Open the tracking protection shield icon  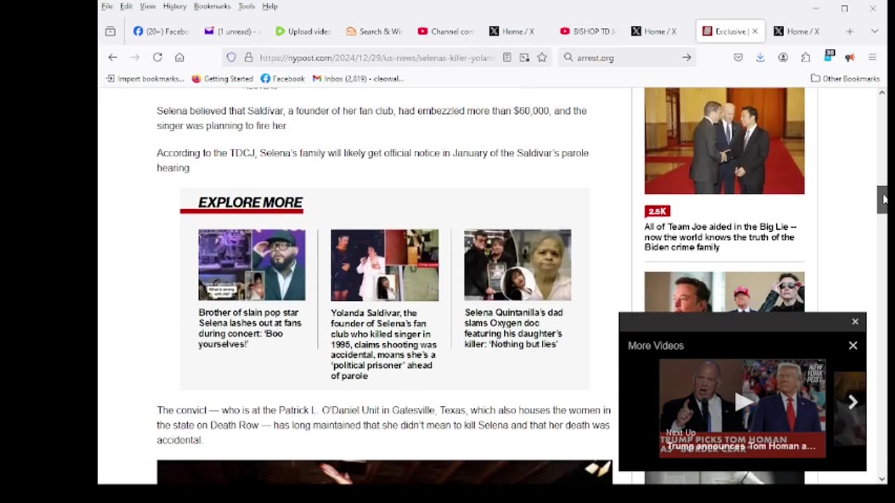click(231, 57)
